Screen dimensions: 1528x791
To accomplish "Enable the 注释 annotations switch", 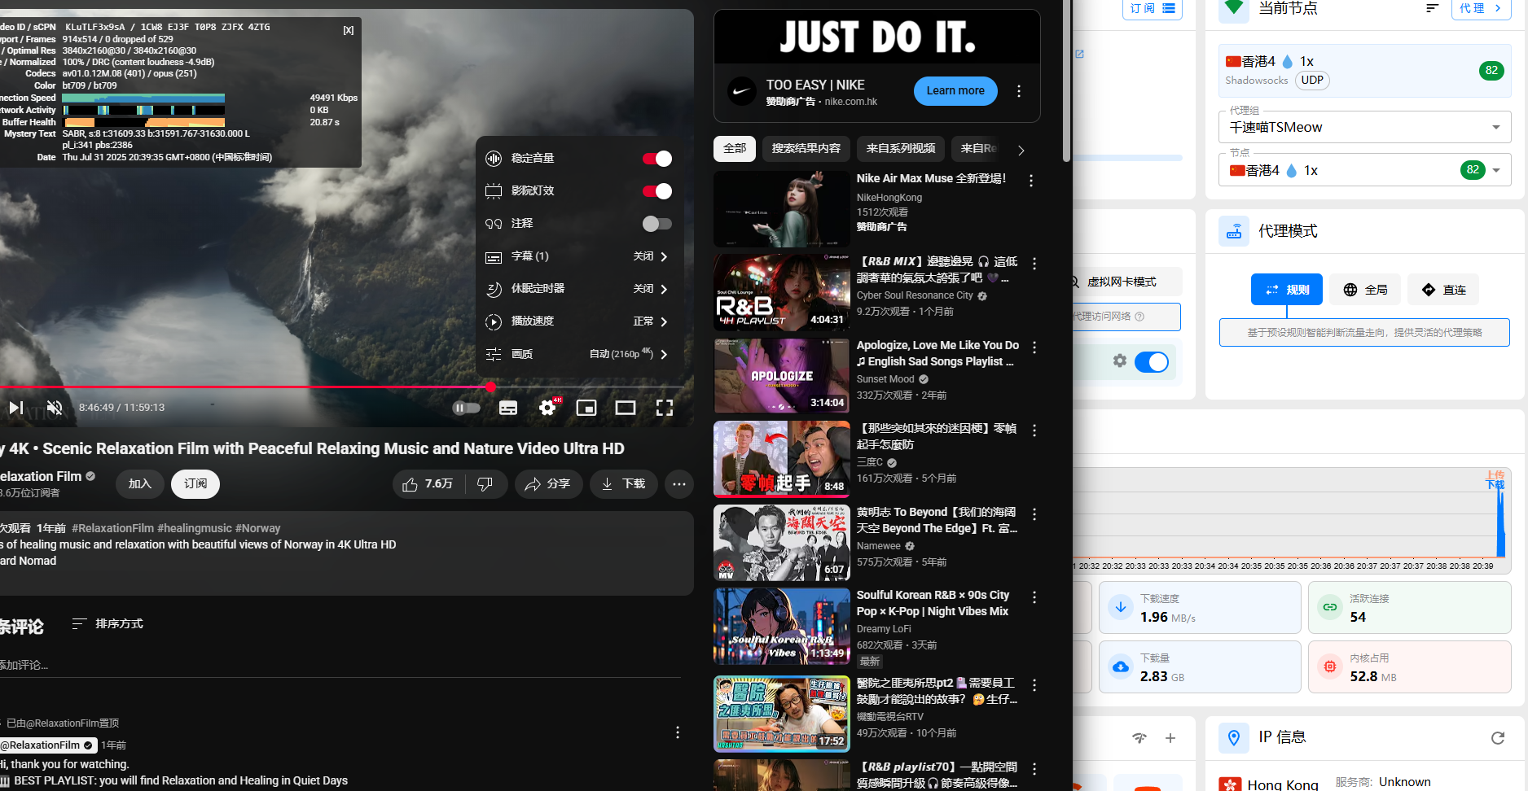I will pyautogui.click(x=657, y=224).
